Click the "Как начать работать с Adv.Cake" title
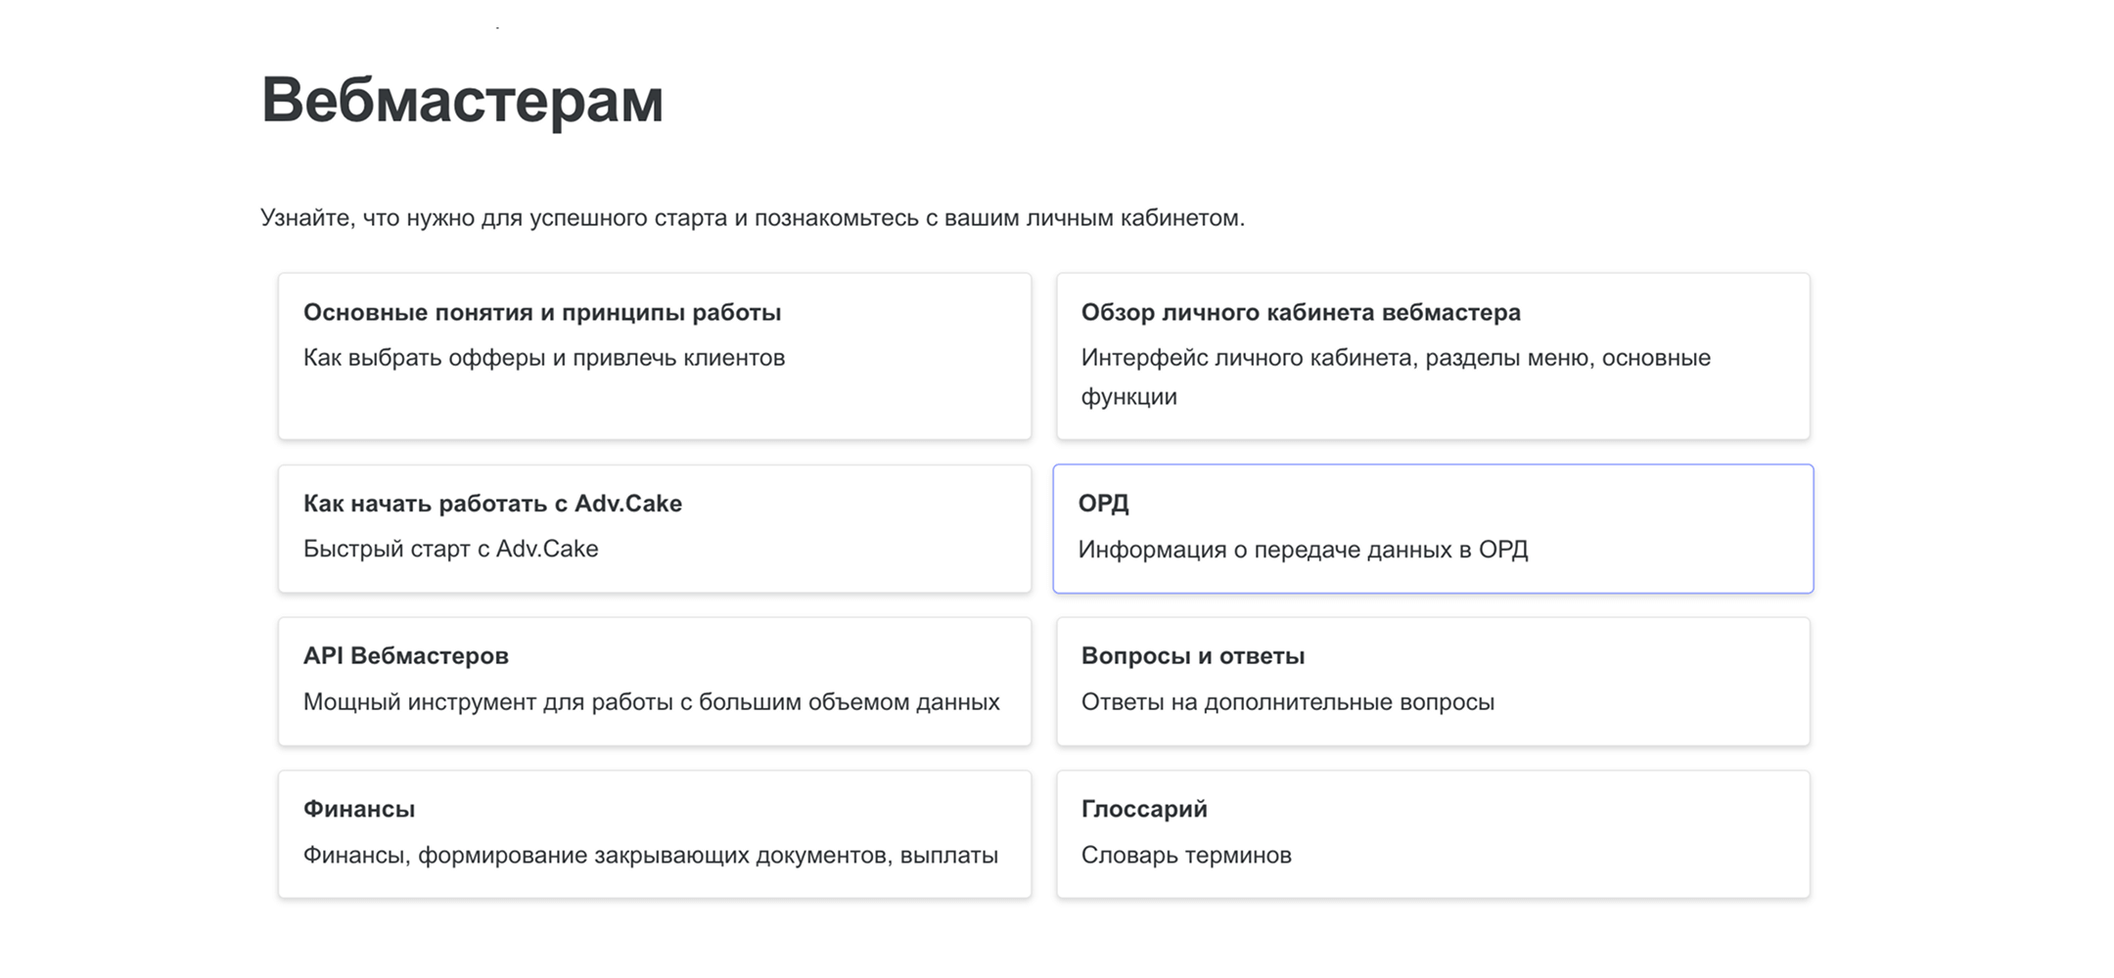This screenshot has width=2114, height=978. click(492, 504)
